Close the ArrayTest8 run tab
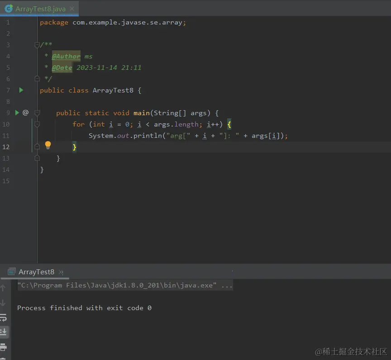 (x=61, y=272)
